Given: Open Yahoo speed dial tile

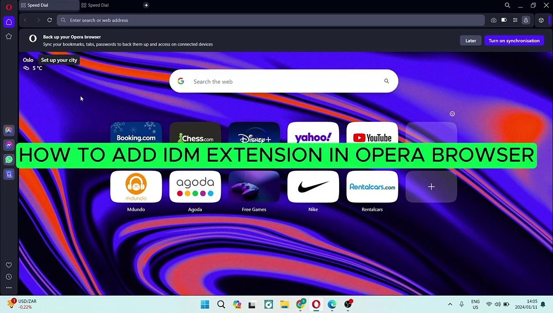Looking at the screenshot, I should [313, 133].
